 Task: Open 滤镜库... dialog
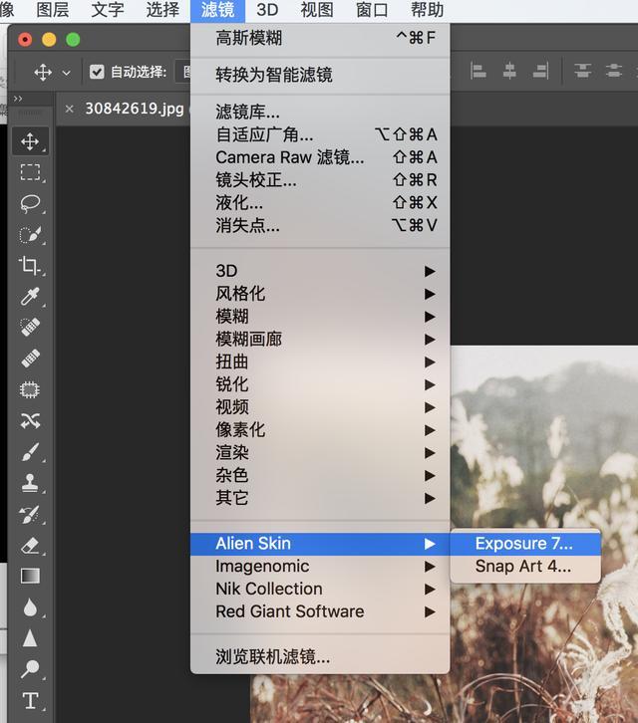(x=320, y=113)
